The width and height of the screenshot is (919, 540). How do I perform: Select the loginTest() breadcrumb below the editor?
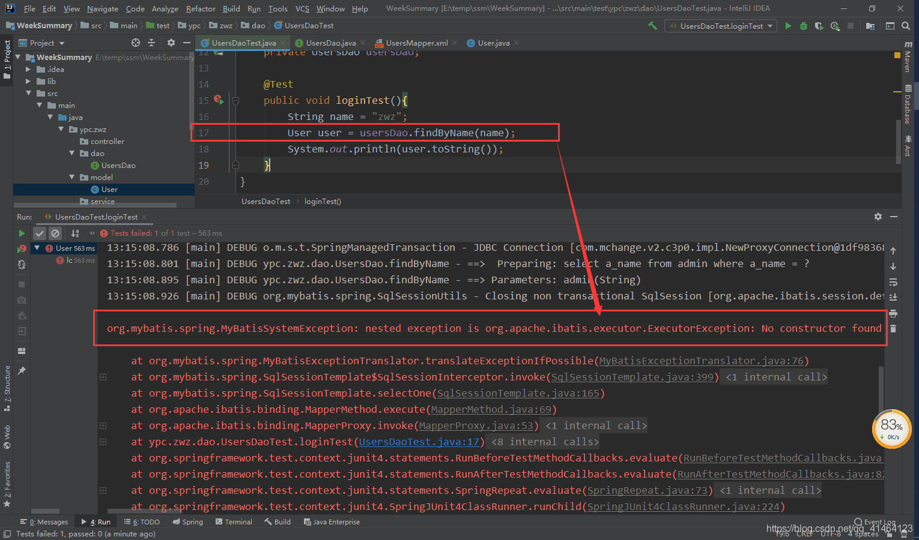pos(323,201)
